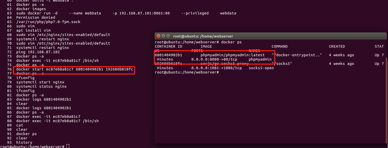388x148 pixels.
Task: Click '4 weeks ago' in the phpmyadmin row
Action: coord(341,55)
